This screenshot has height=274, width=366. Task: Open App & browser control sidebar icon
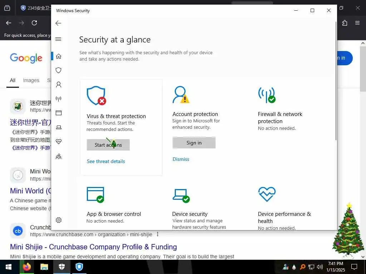pos(59,113)
